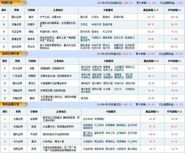Viewport: 185px width, 153px height.
Task: Click sort arrow beside 平均涨幅 in 有色金属行业 table
Action: (x=181, y=112)
